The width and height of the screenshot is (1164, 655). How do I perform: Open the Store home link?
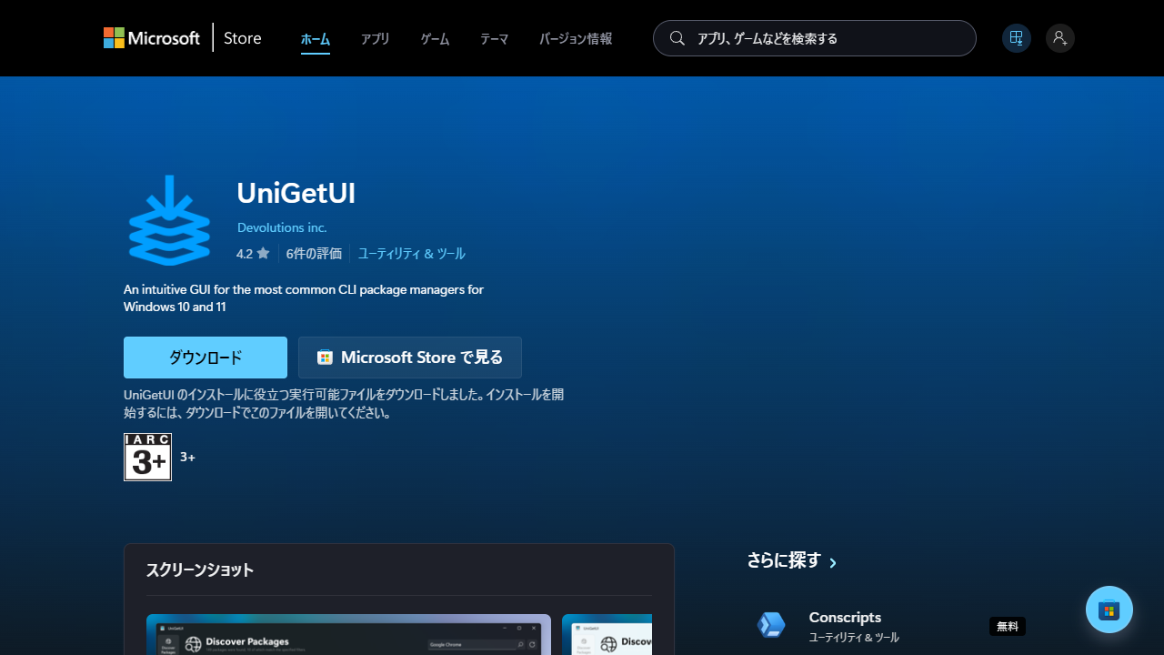pos(243,38)
